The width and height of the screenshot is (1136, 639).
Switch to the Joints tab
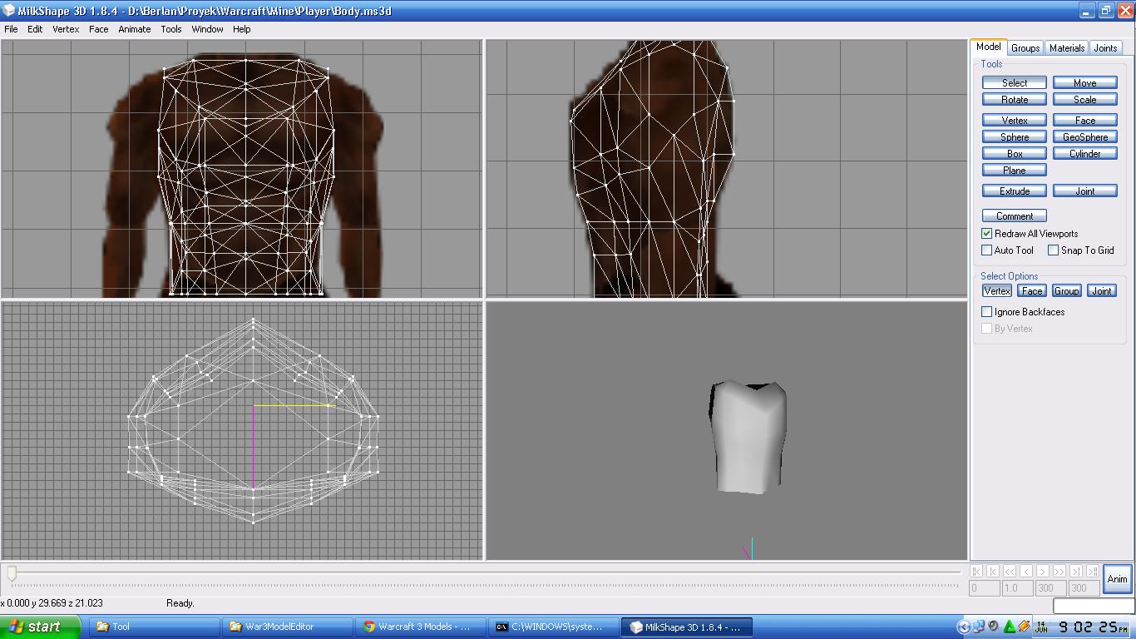point(1105,48)
